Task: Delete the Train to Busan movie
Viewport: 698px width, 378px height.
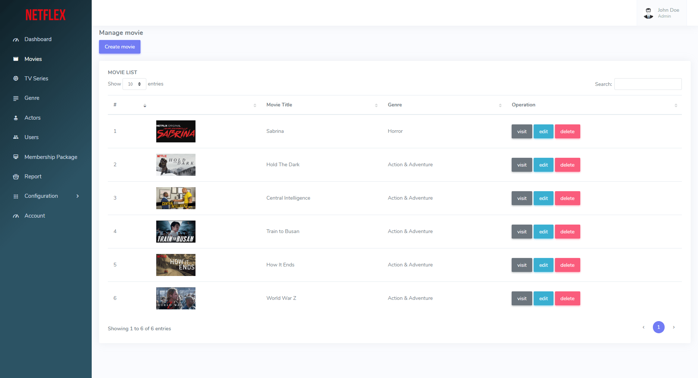Action: [x=567, y=232]
